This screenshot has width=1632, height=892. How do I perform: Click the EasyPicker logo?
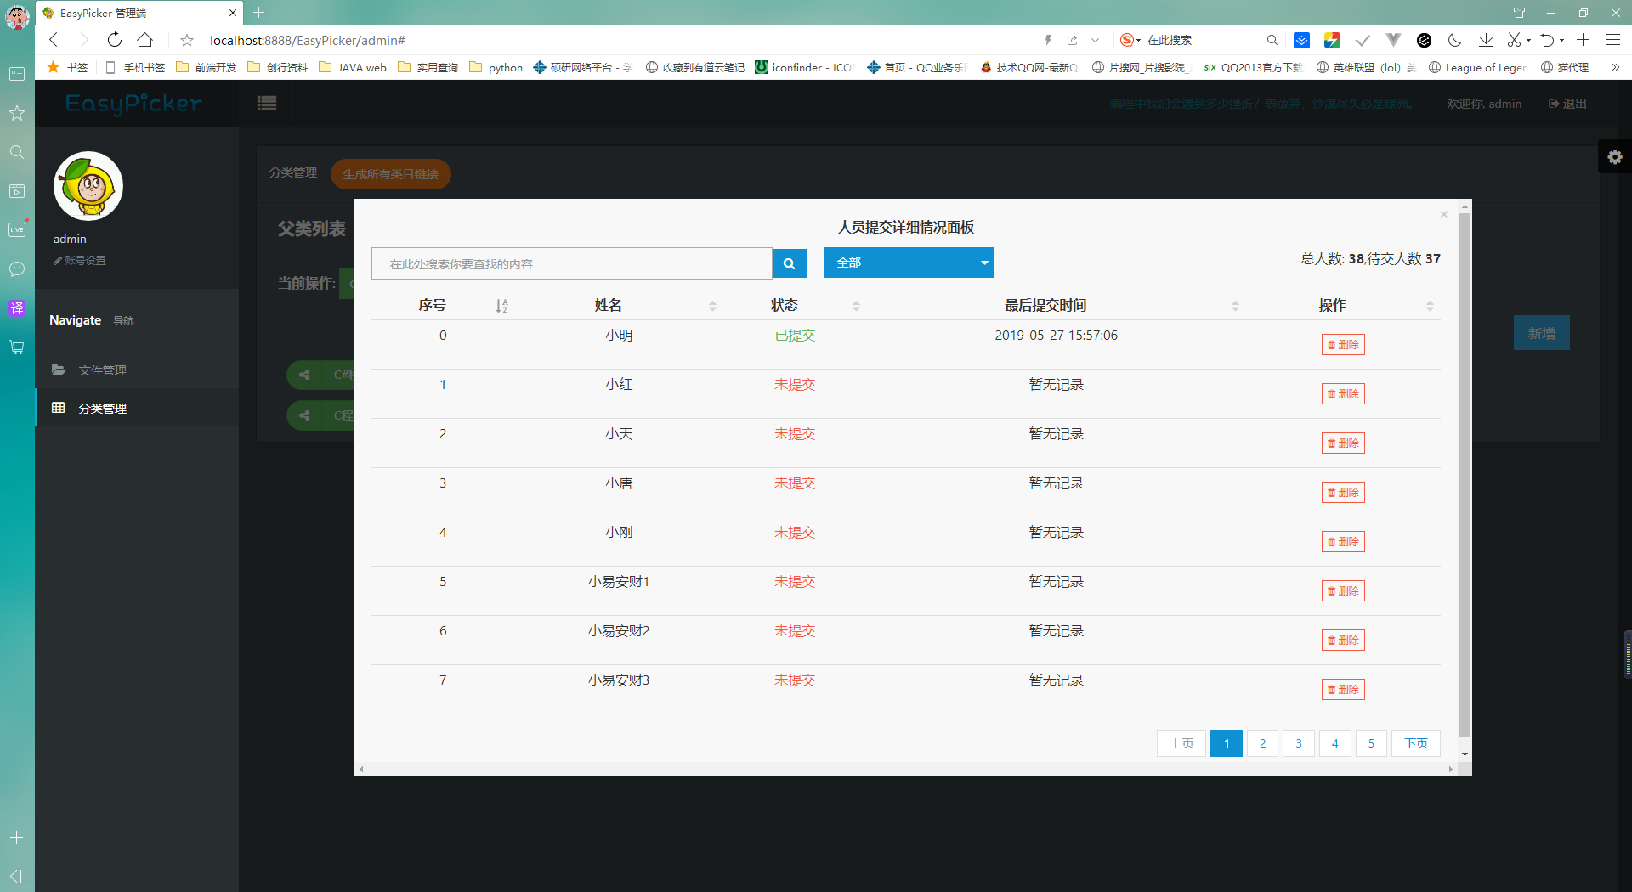coord(134,104)
